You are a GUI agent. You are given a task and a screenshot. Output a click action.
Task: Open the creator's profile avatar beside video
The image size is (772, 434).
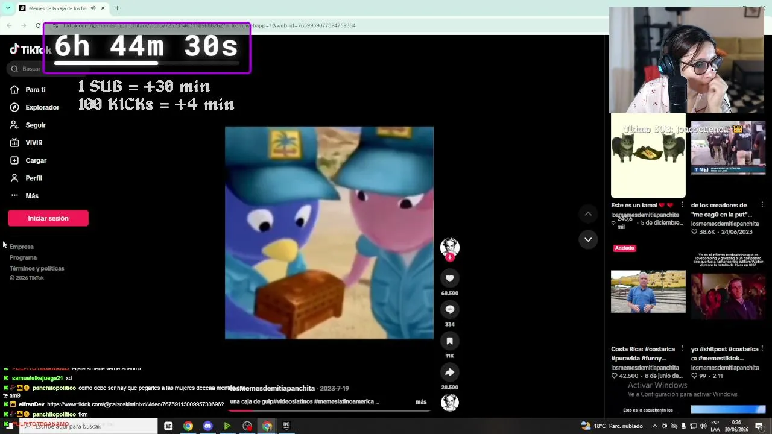click(x=450, y=246)
